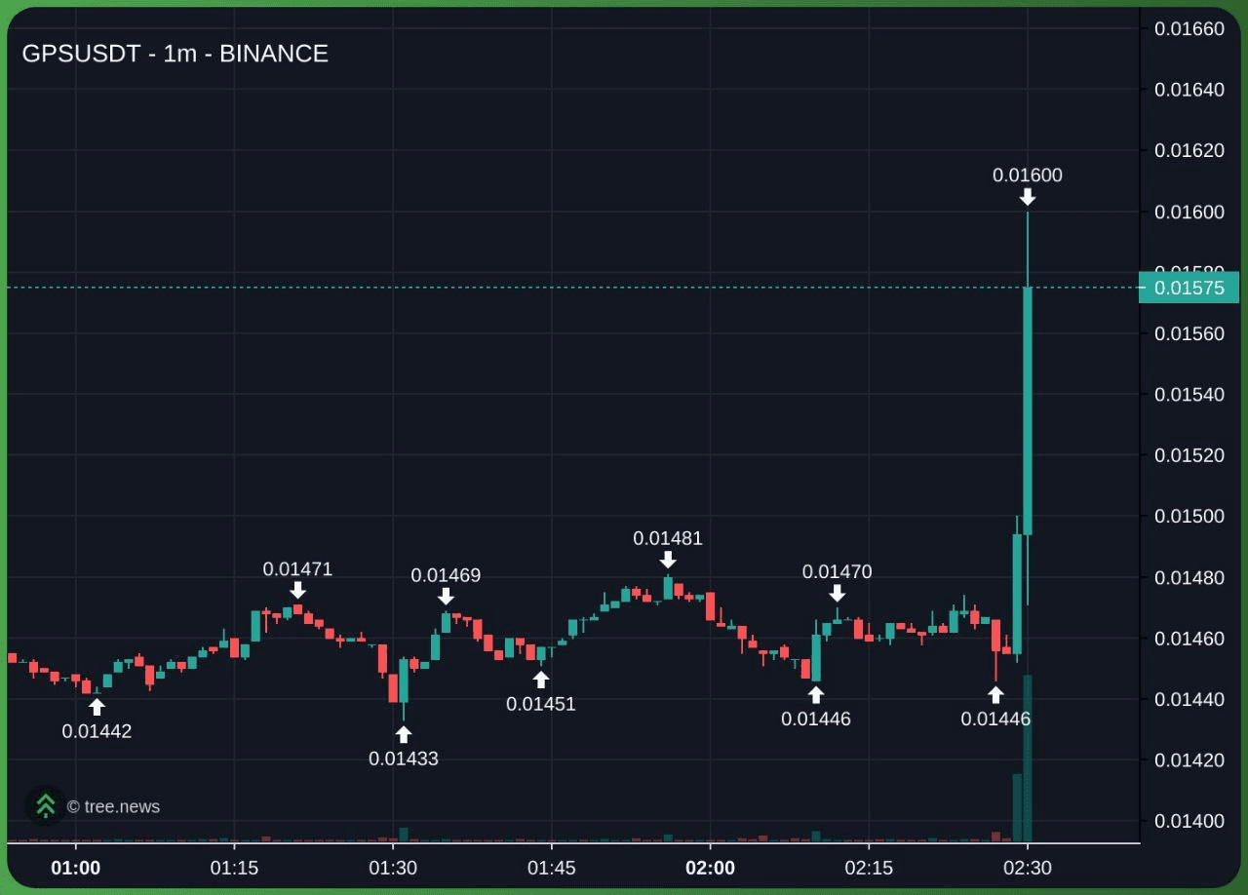Image resolution: width=1248 pixels, height=895 pixels.
Task: Click the up arrow above the 0.01451 label
Action: 541,680
